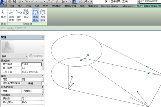Click the 子类别 value 无
Screen dimensions: 161x107
[32, 99]
